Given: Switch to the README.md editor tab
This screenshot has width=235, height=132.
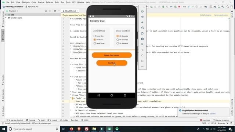Looking at the screenshot, I should (x=70, y=11).
